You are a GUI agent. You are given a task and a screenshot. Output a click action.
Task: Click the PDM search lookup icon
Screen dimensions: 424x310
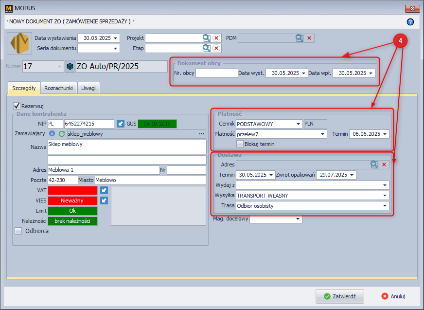tap(300, 38)
